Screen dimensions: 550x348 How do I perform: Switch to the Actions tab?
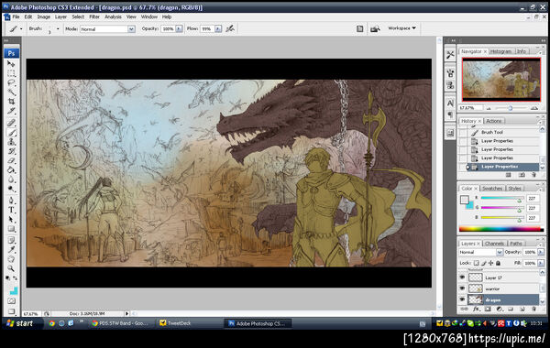tap(493, 121)
